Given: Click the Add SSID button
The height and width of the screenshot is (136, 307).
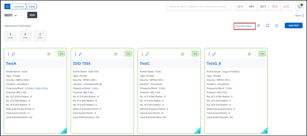Looking at the screenshot, I should click(x=293, y=26).
